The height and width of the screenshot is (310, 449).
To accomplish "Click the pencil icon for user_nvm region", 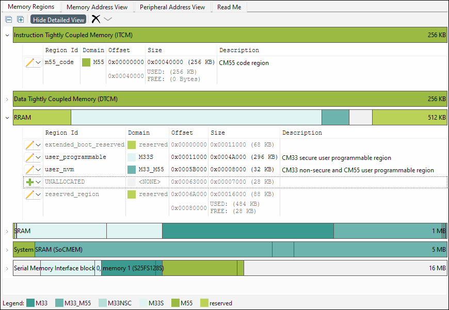I will (29, 170).
